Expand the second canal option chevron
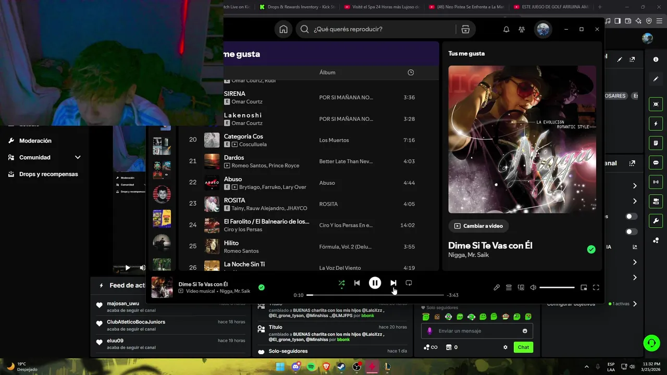Screen dimensions: 667x375 tap(635, 201)
